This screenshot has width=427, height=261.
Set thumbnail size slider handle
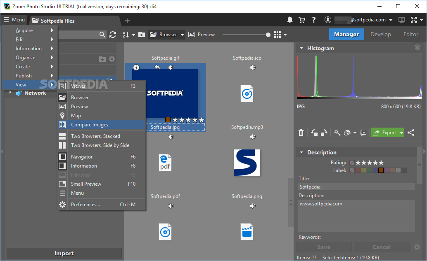(268, 35)
